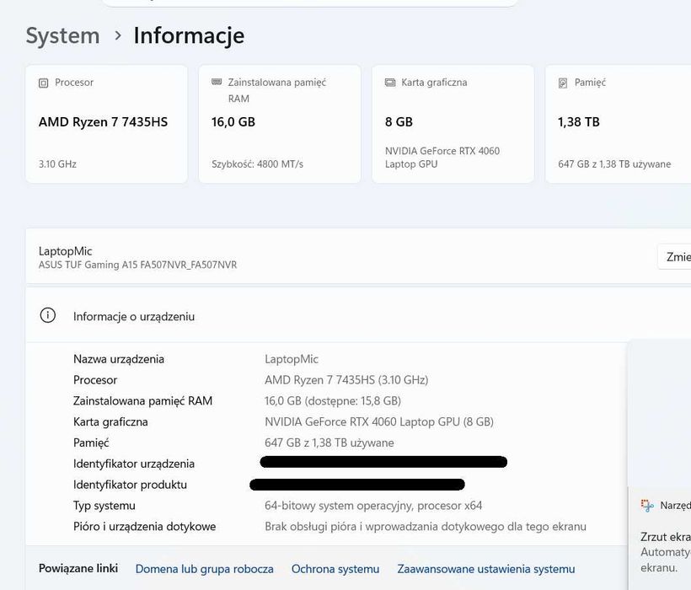The width and height of the screenshot is (691, 590).
Task: Click the 'Identyfikator urządzenia' label
Action: pyautogui.click(x=133, y=464)
